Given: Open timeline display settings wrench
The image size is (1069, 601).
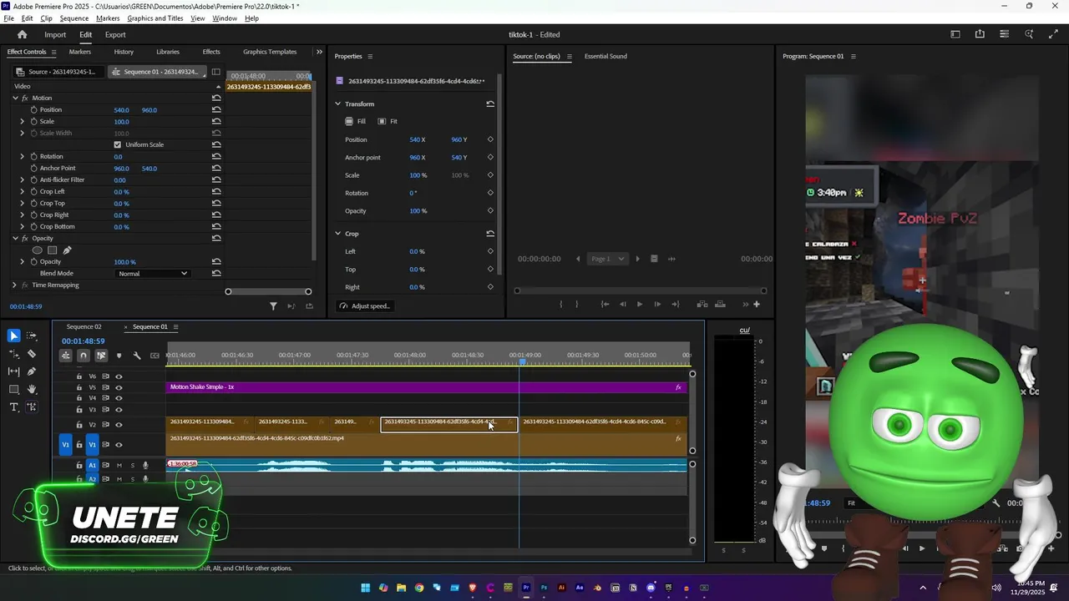Looking at the screenshot, I should 137,356.
